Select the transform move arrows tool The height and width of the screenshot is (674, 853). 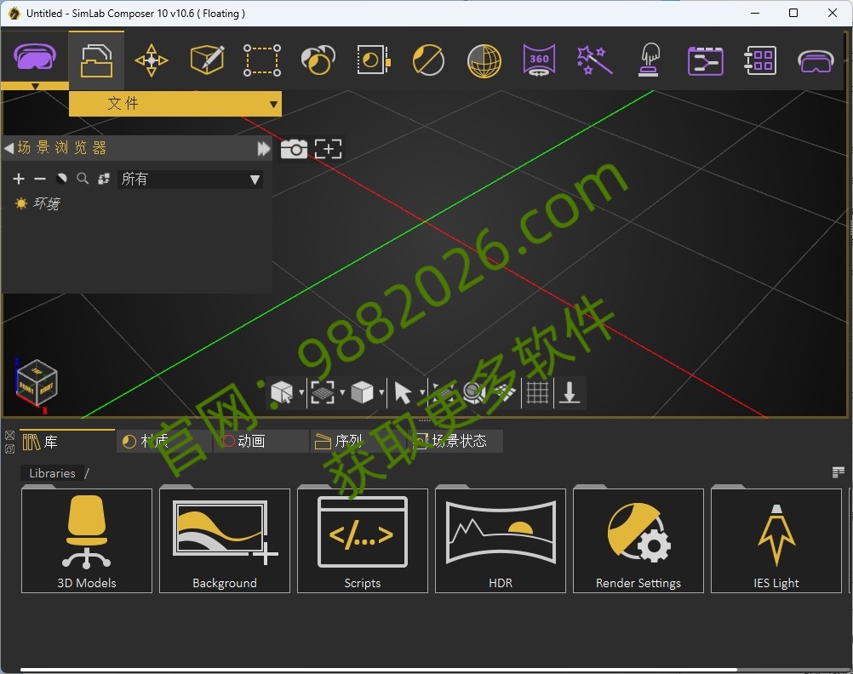pos(152,60)
